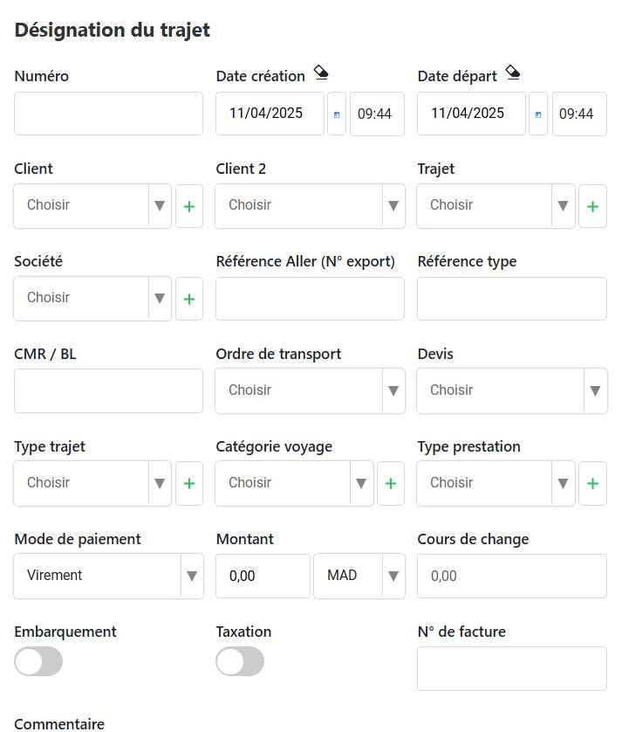
Task: Add a new Client with the plus icon
Action: point(189,206)
